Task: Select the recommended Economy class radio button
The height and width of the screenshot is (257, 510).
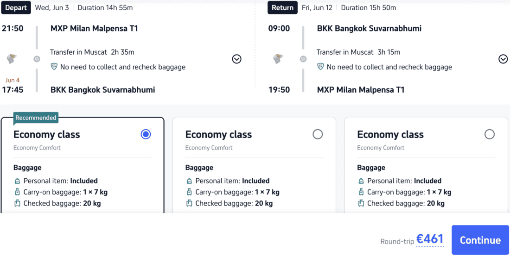Action: click(x=146, y=134)
